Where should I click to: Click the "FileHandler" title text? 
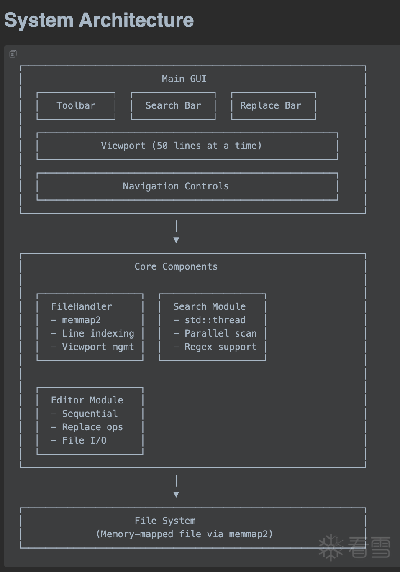tap(82, 306)
